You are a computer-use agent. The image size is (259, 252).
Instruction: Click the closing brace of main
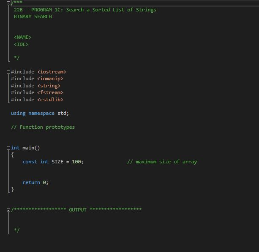[x=12, y=189]
